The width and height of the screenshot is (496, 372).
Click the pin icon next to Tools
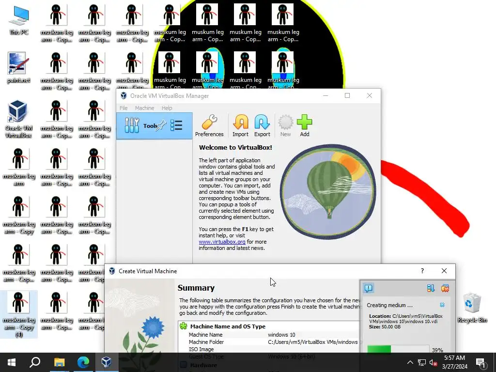pos(161,125)
